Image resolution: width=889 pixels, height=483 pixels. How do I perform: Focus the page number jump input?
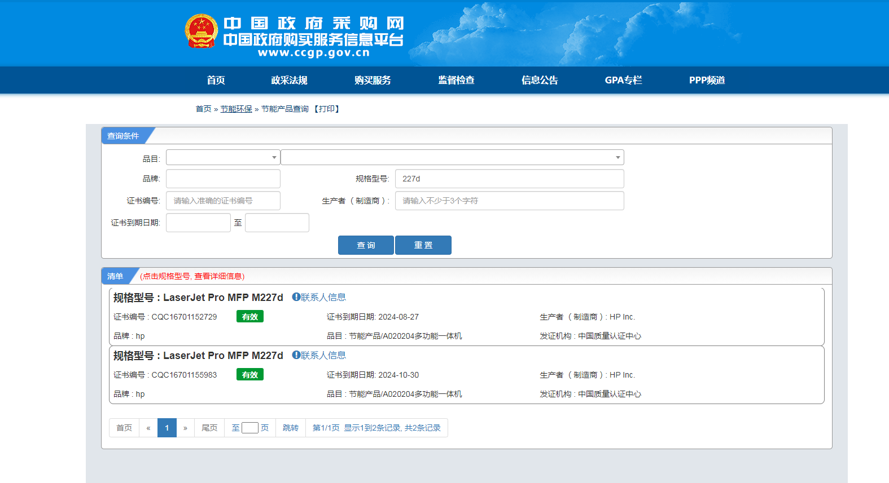pyautogui.click(x=250, y=428)
